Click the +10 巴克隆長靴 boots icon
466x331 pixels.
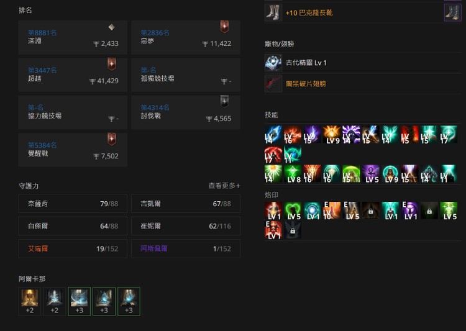pos(273,12)
